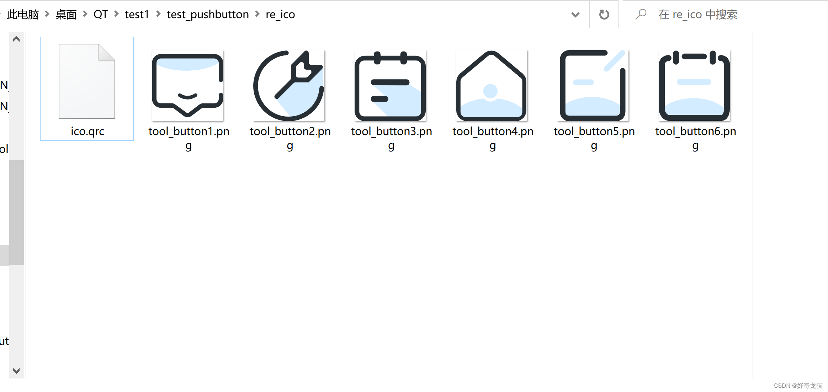This screenshot has width=828, height=392.
Task: Select tool_button5.png edit square thumbnail
Action: [x=593, y=85]
